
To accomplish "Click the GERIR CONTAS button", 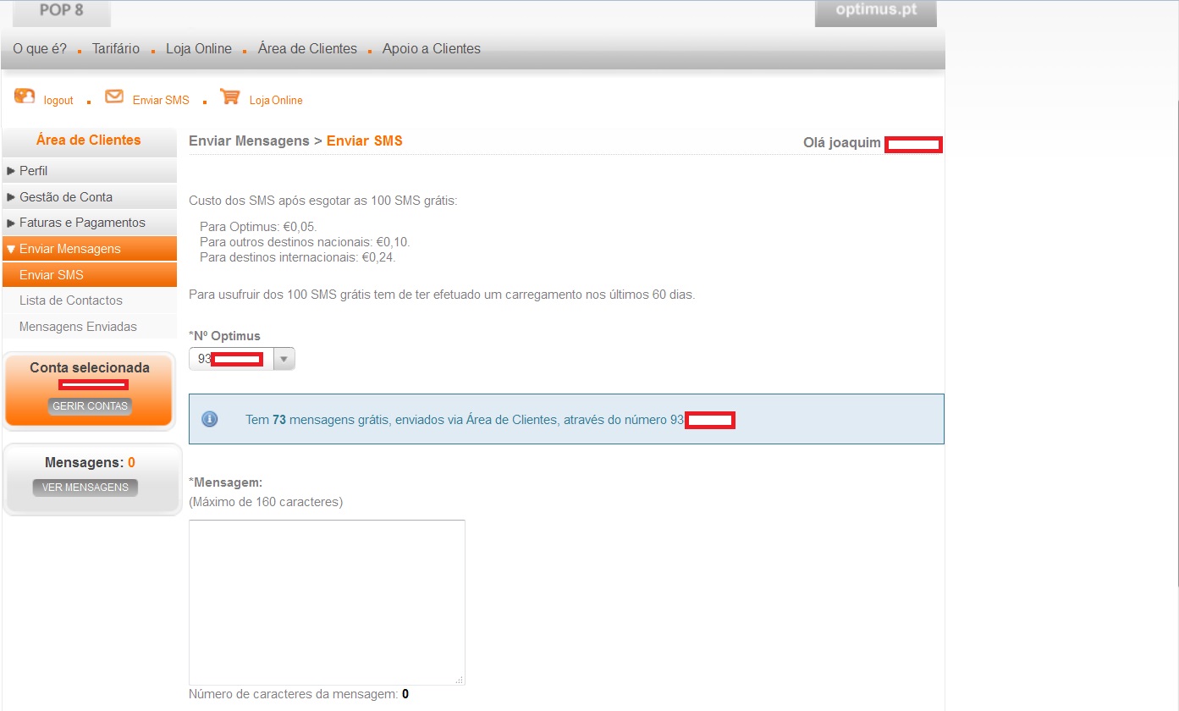I will tap(90, 406).
